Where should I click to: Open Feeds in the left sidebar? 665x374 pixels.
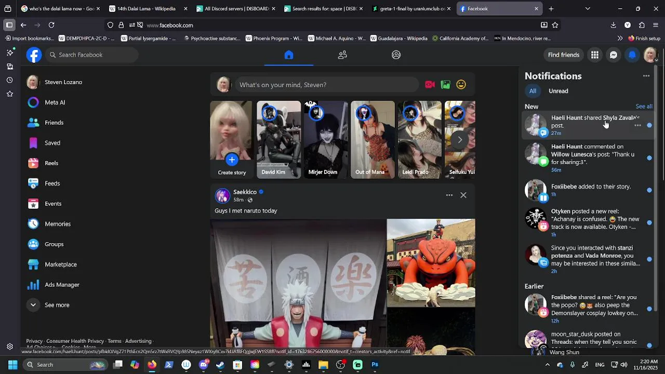tap(52, 183)
